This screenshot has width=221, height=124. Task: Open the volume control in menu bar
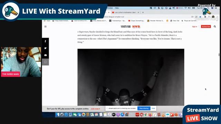coord(189,8)
